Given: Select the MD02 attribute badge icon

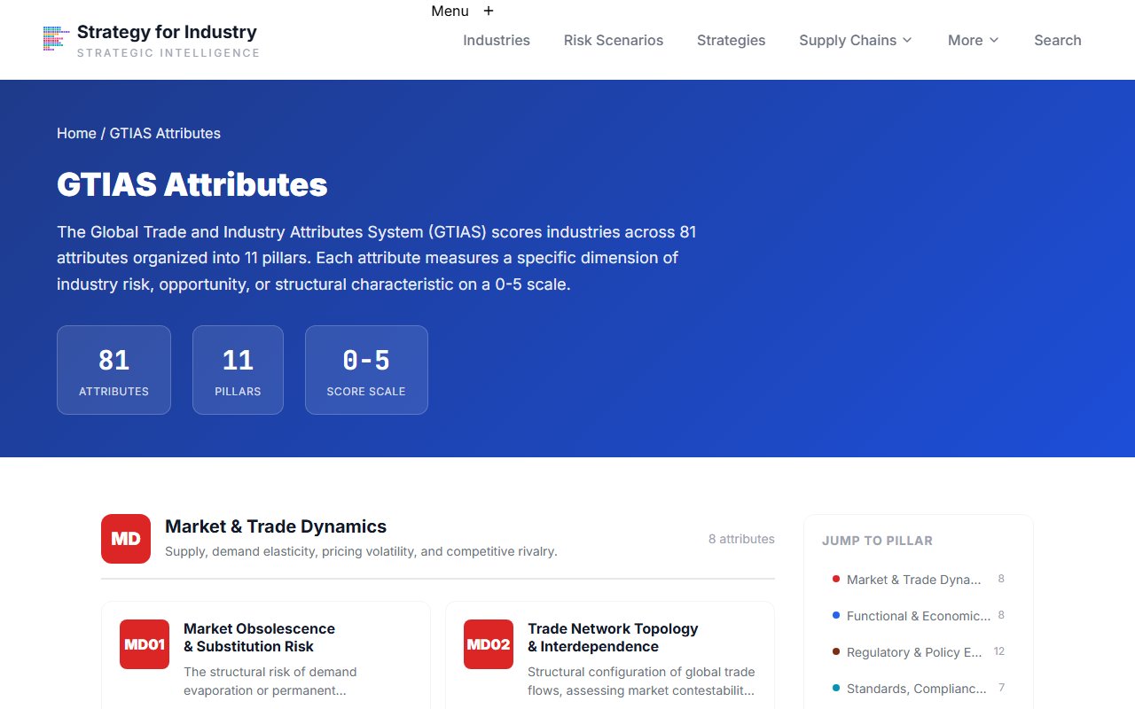Looking at the screenshot, I should (x=489, y=644).
